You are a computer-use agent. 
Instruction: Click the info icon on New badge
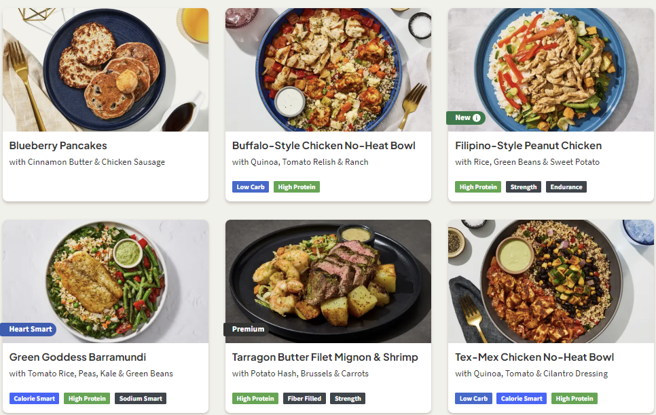[x=476, y=118]
